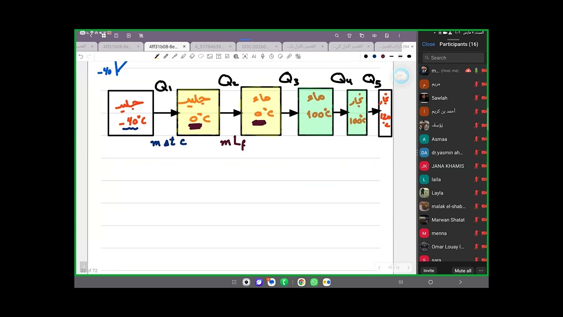
Task: Open the bookmark icon in the top bar
Action: click(116, 36)
